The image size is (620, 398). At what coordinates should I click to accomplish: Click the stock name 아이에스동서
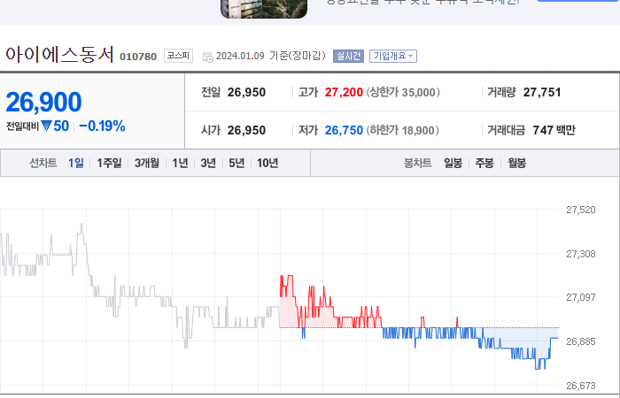point(59,55)
